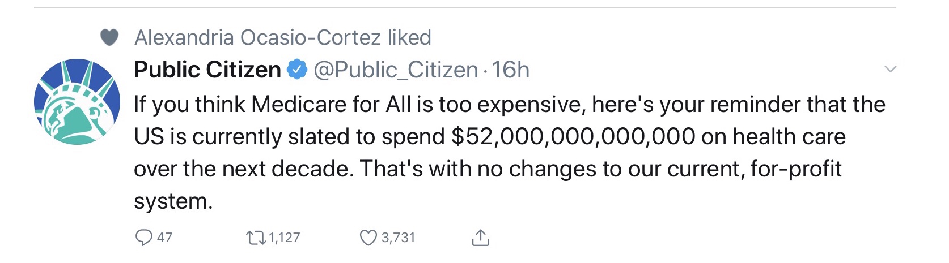Like the tweet with the heart icon
This screenshot has width=949, height=263.
pyautogui.click(x=368, y=238)
